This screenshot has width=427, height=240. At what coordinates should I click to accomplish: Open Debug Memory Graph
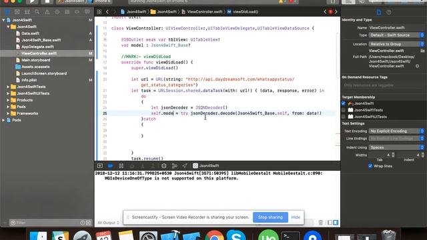click(175, 166)
